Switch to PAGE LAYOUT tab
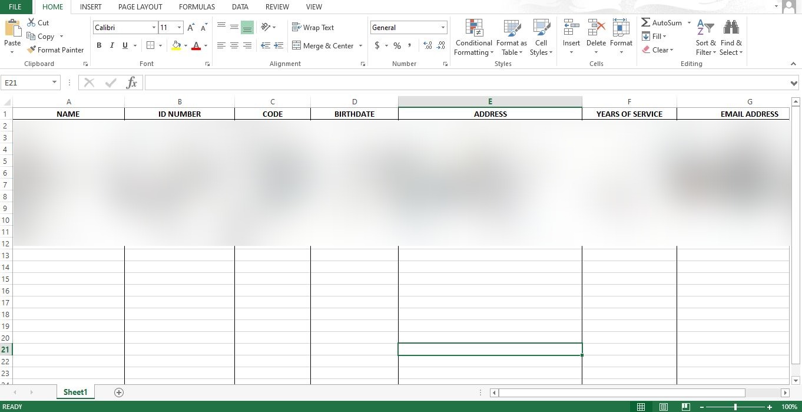This screenshot has width=802, height=412. coord(140,7)
